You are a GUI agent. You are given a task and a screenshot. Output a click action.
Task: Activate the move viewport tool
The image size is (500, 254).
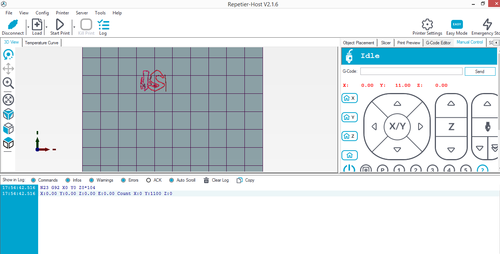click(8, 69)
